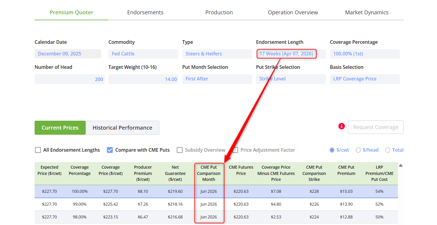Select the $/cwt radio option

coord(332,150)
